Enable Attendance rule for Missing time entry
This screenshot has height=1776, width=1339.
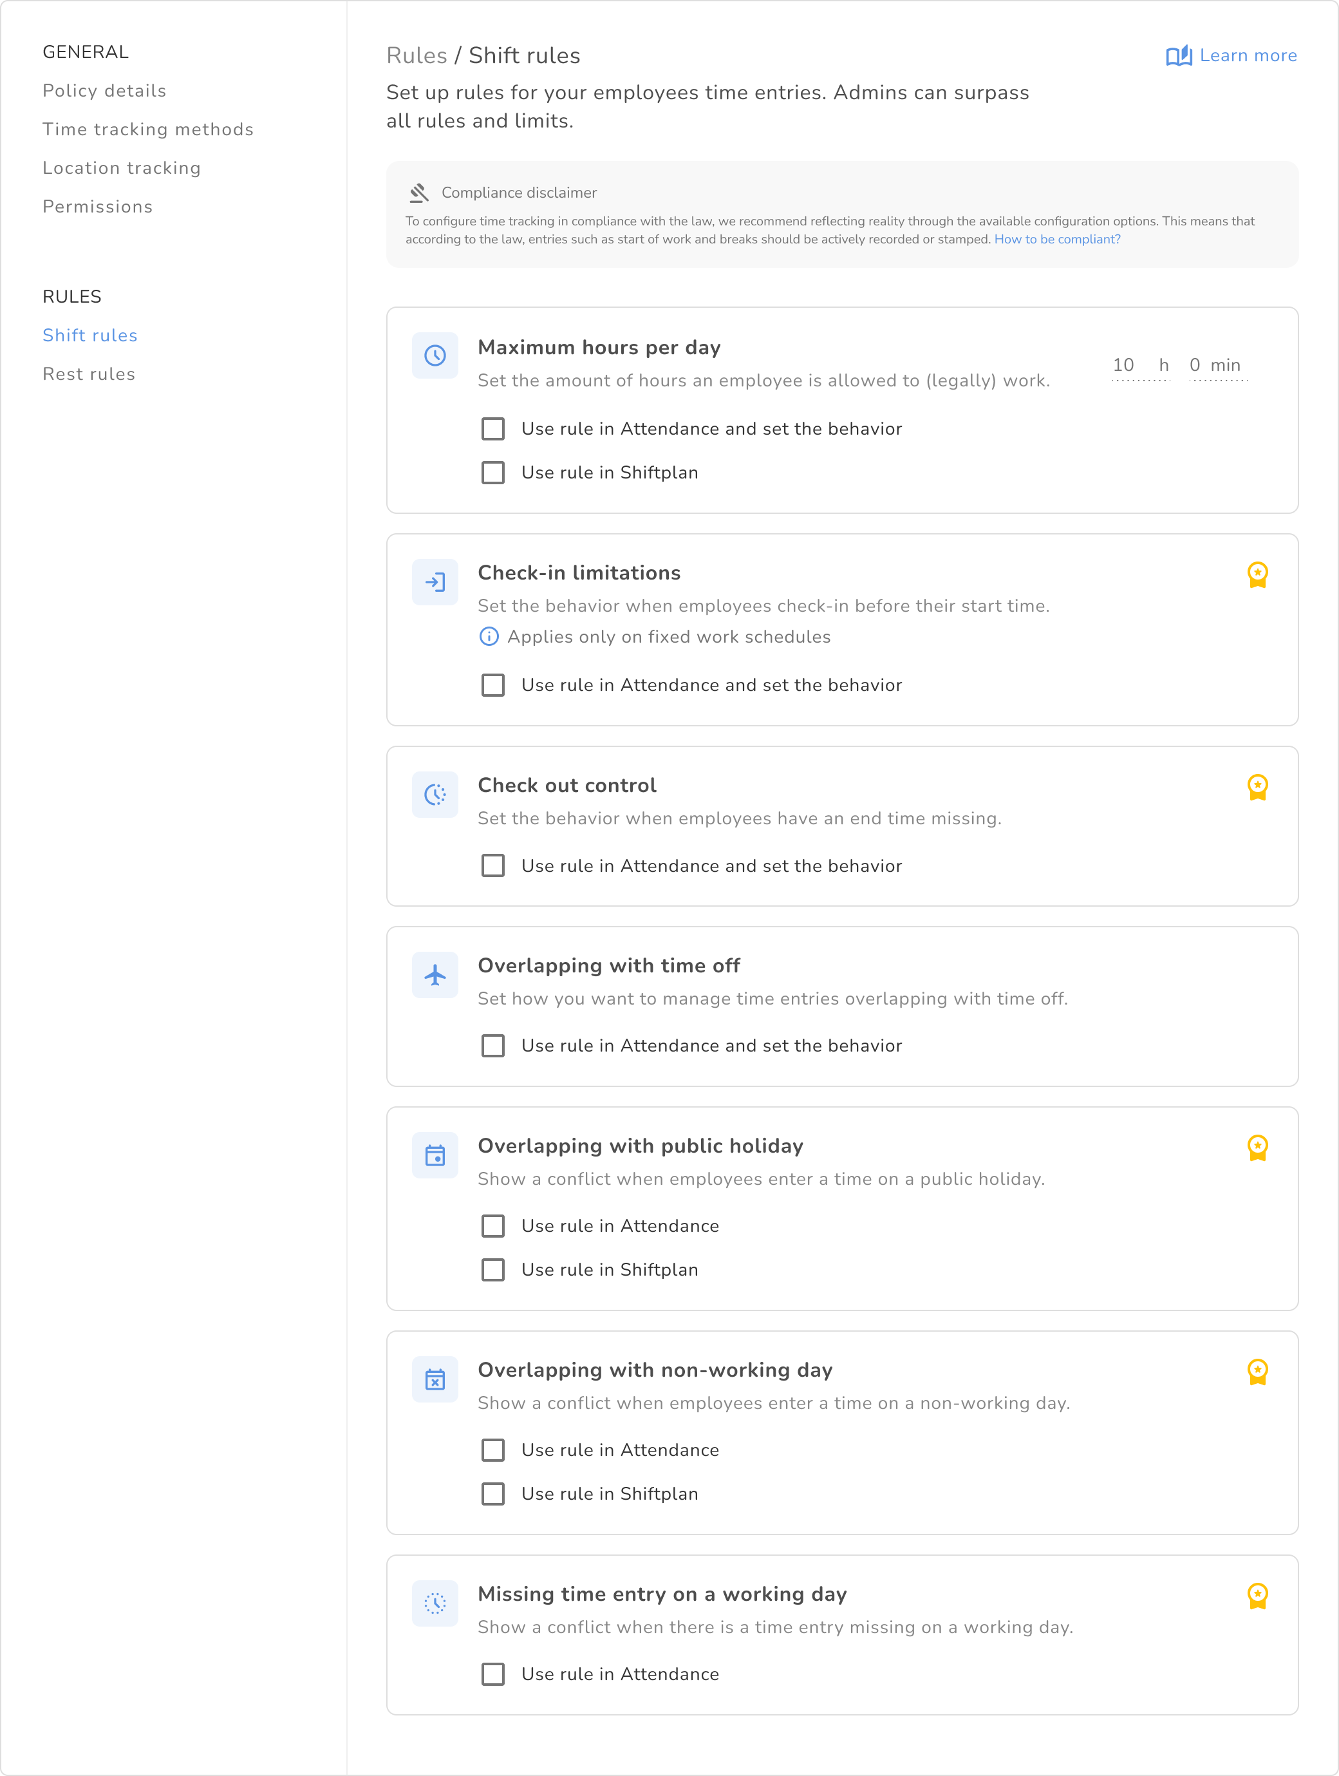tap(493, 1674)
